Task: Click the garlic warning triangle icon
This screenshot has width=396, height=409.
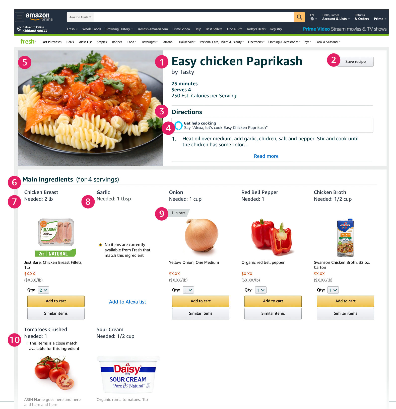Action: (x=100, y=245)
